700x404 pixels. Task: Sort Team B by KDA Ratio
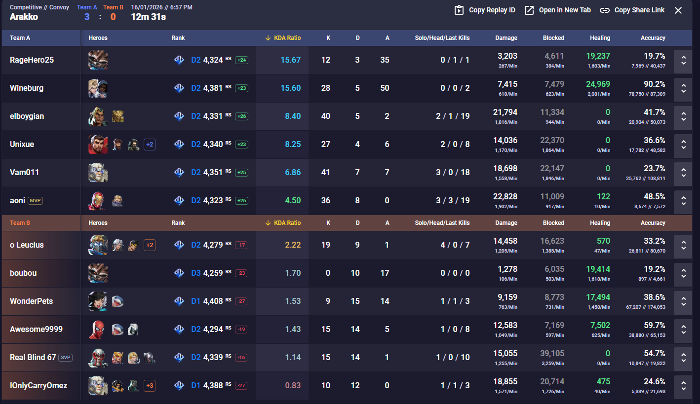coord(283,223)
